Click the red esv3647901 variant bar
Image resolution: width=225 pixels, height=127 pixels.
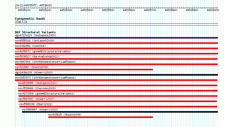coord(116,64)
